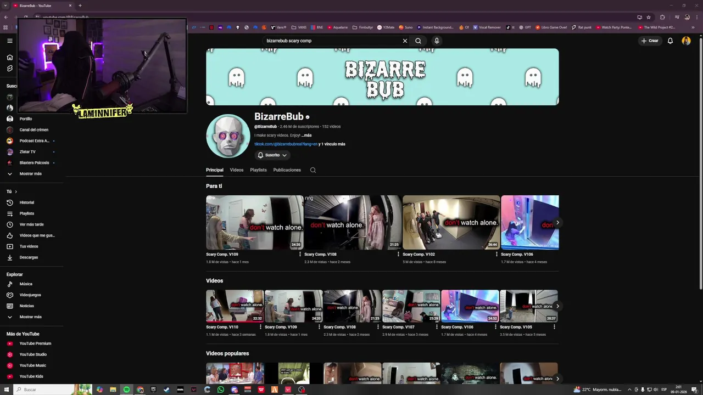Go to YouTube Home icon in sidebar
703x395 pixels.
pos(9,57)
